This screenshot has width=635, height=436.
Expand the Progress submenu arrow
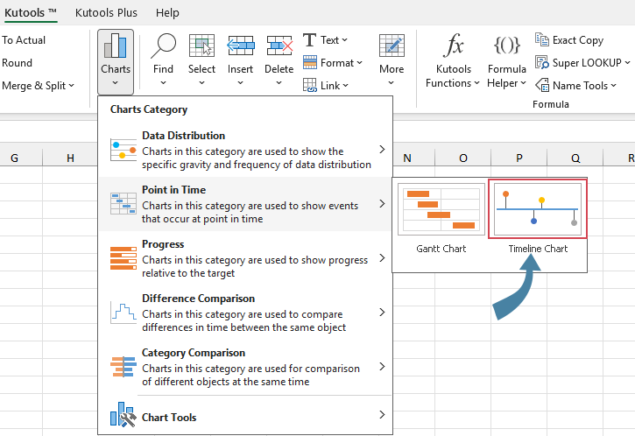tap(382, 258)
